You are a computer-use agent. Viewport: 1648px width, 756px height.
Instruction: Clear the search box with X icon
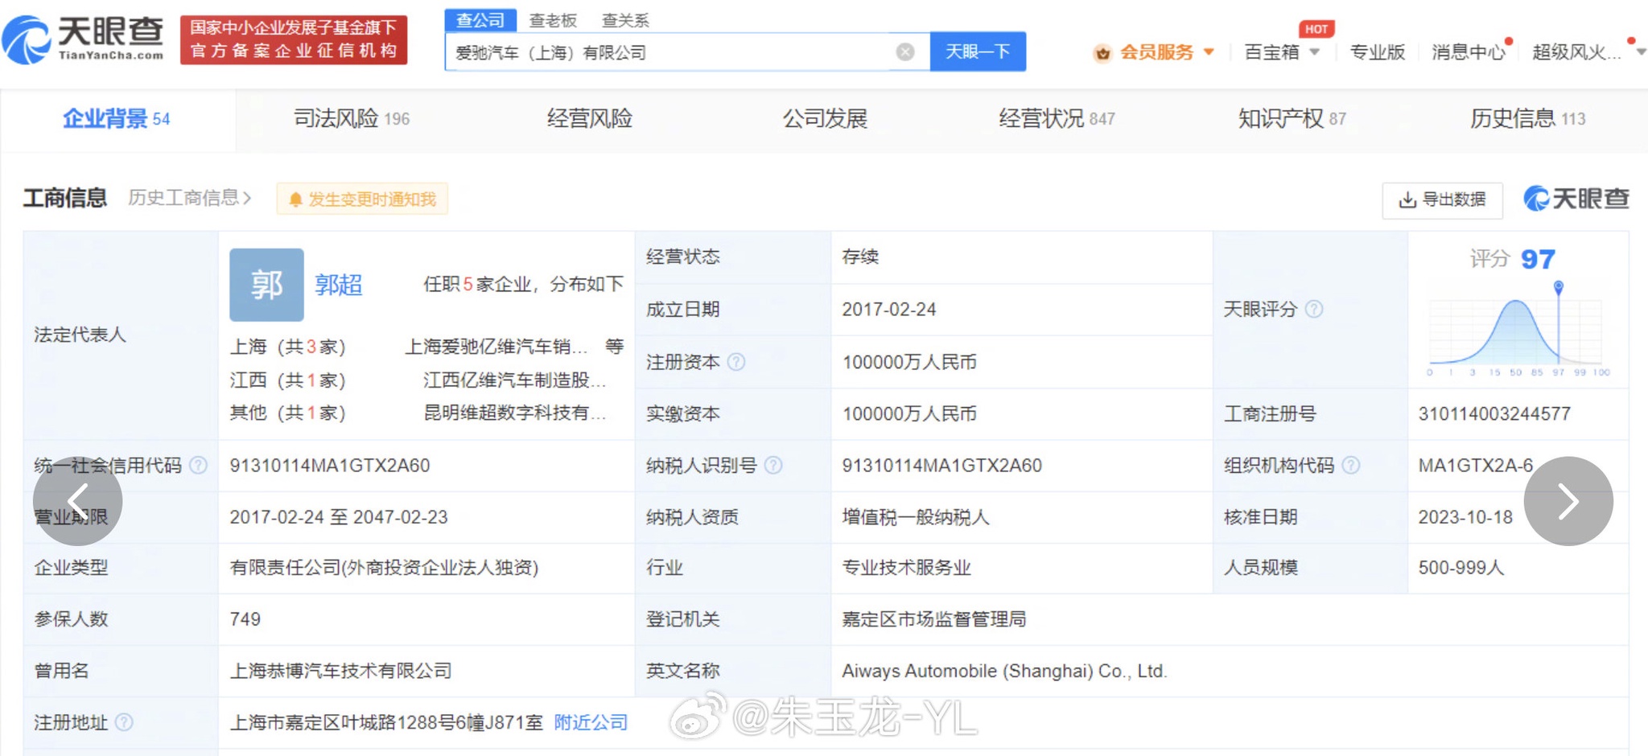pos(904,52)
